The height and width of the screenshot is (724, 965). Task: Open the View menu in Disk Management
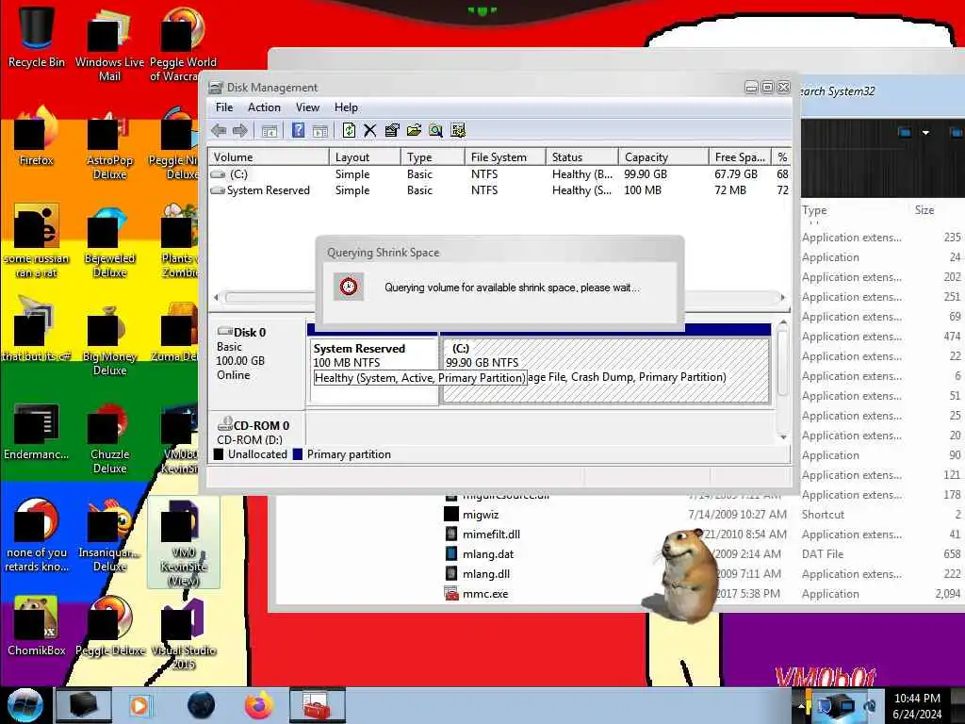[307, 107]
